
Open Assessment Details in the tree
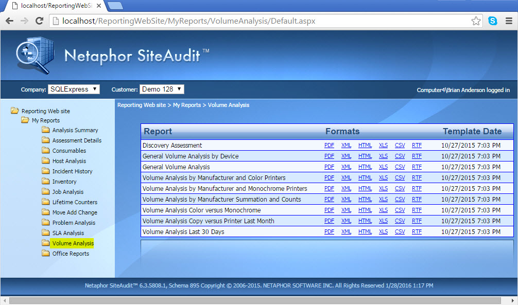(77, 140)
